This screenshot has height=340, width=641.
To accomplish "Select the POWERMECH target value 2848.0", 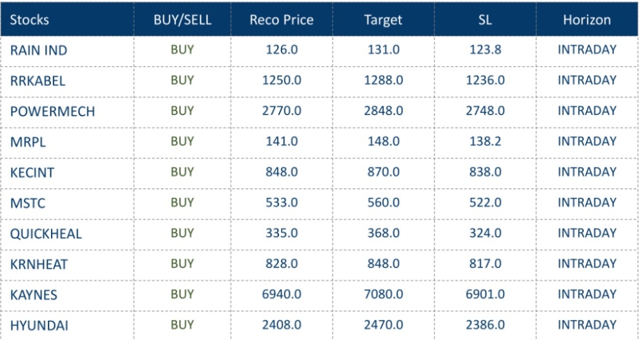I will [384, 111].
